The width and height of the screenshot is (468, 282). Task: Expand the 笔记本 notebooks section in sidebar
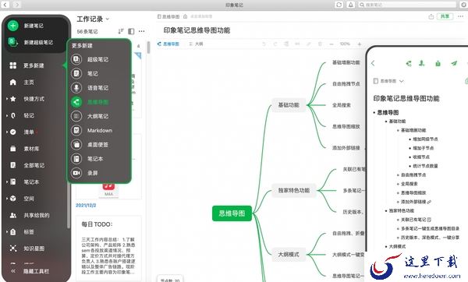coord(7,182)
